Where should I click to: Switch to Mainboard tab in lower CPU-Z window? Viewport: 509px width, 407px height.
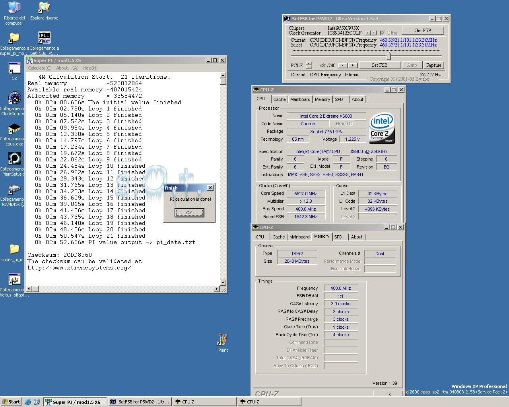[299, 237]
